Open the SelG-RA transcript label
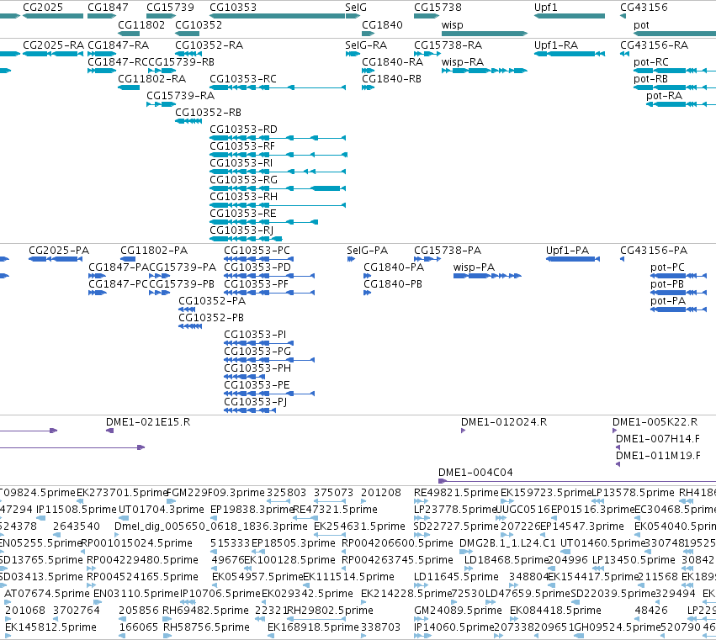 [x=366, y=45]
